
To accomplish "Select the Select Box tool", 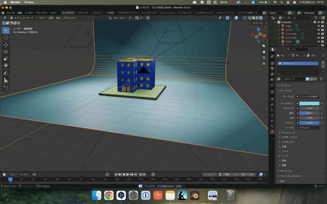I will (x=6, y=30).
